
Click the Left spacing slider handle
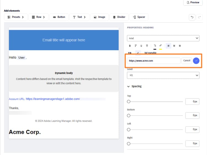pyautogui.click(x=129, y=130)
